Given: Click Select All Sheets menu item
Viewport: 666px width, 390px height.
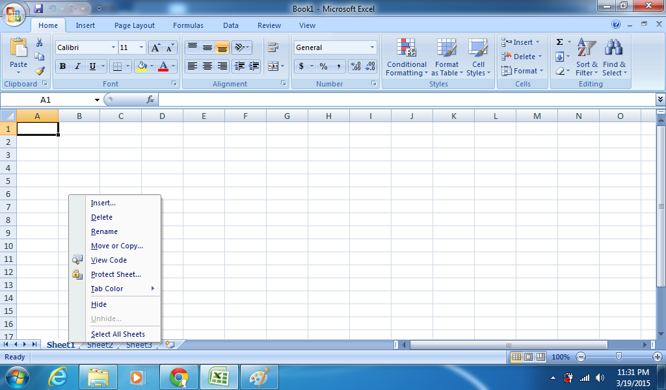Looking at the screenshot, I should click(114, 334).
